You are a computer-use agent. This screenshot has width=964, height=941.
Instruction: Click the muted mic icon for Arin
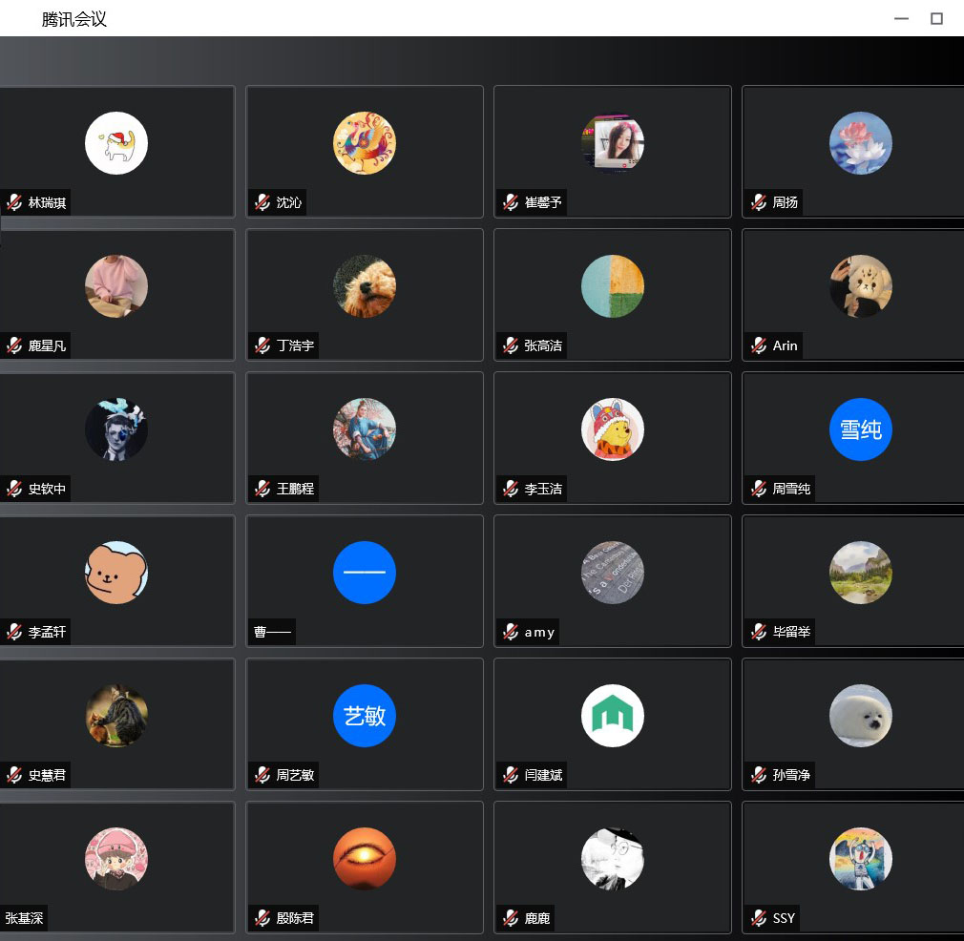pos(759,345)
